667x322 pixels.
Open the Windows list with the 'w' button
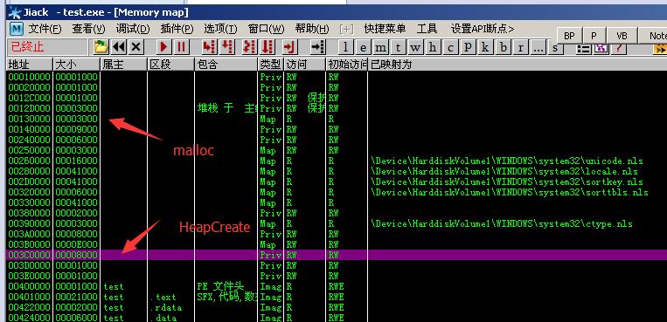coord(415,47)
